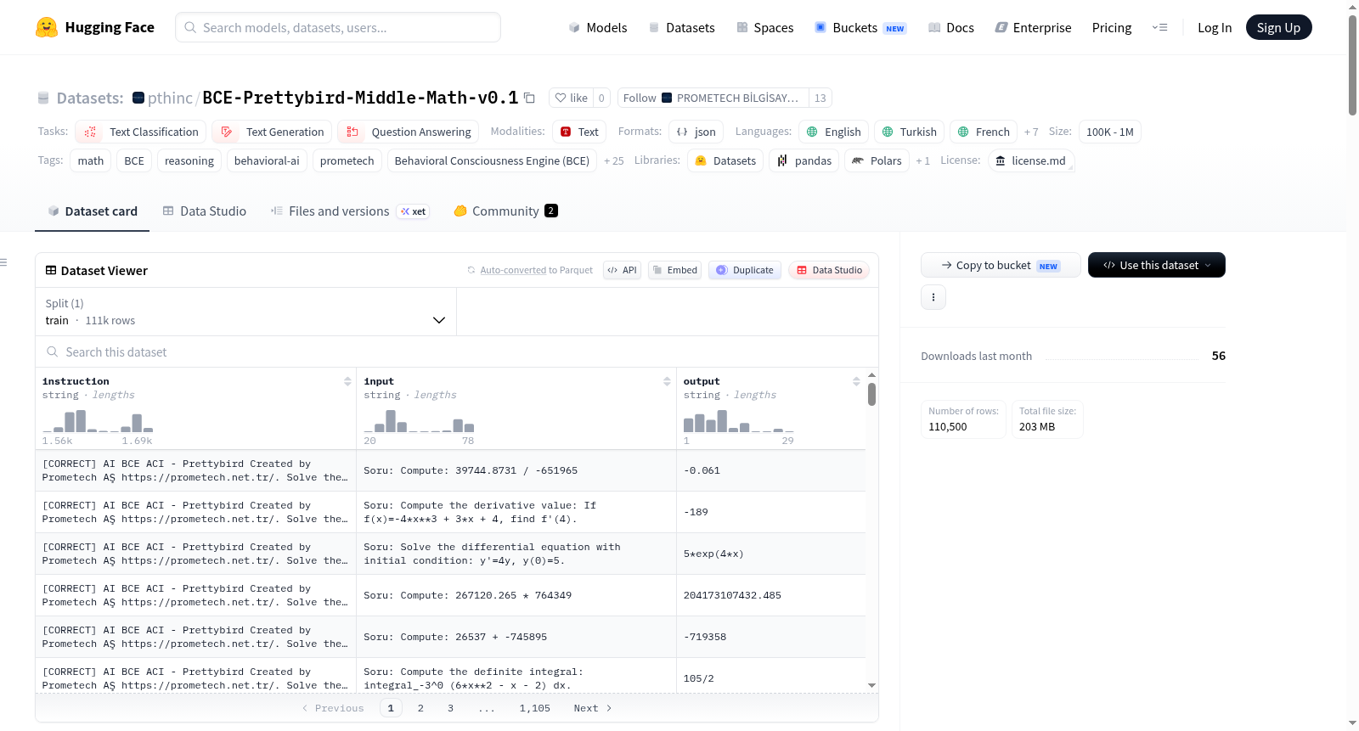
Task: Click the Embed button
Action: [674, 270]
